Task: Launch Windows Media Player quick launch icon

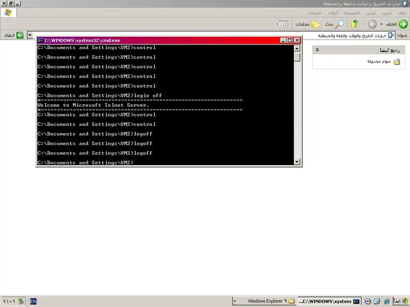Action: pyautogui.click(x=368, y=301)
